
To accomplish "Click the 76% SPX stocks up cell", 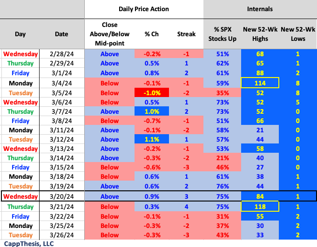I will pos(223,186).
